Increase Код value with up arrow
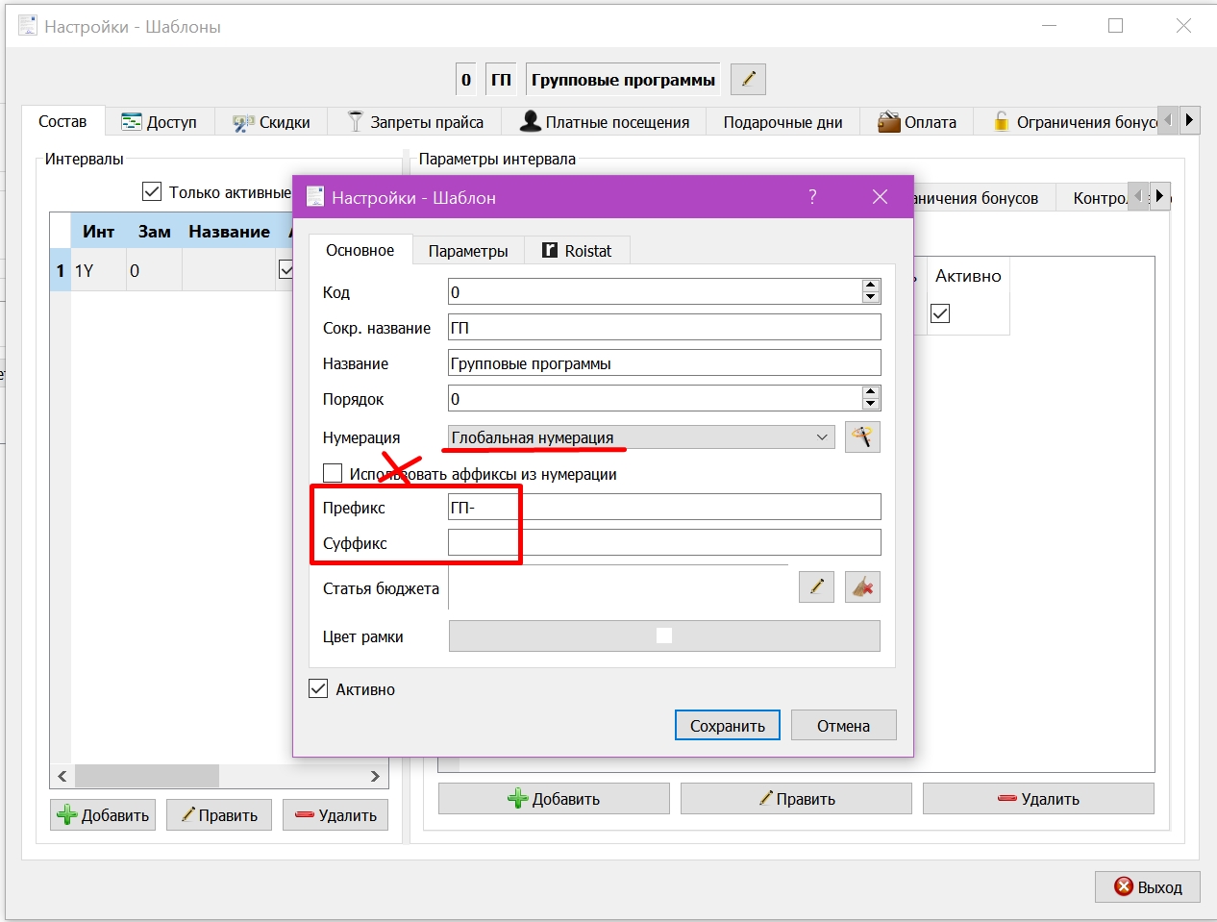This screenshot has width=1217, height=922. (x=871, y=286)
